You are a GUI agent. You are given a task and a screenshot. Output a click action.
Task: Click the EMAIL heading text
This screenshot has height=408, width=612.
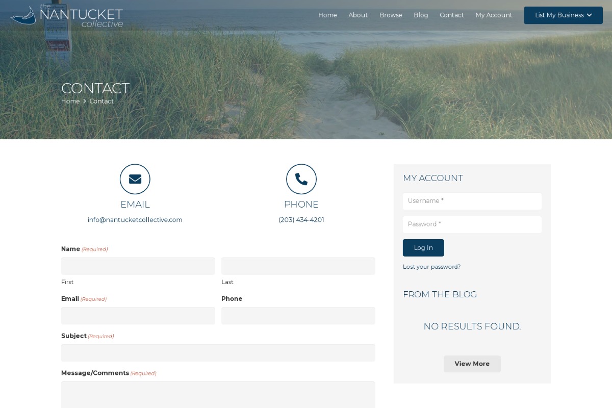click(x=135, y=205)
